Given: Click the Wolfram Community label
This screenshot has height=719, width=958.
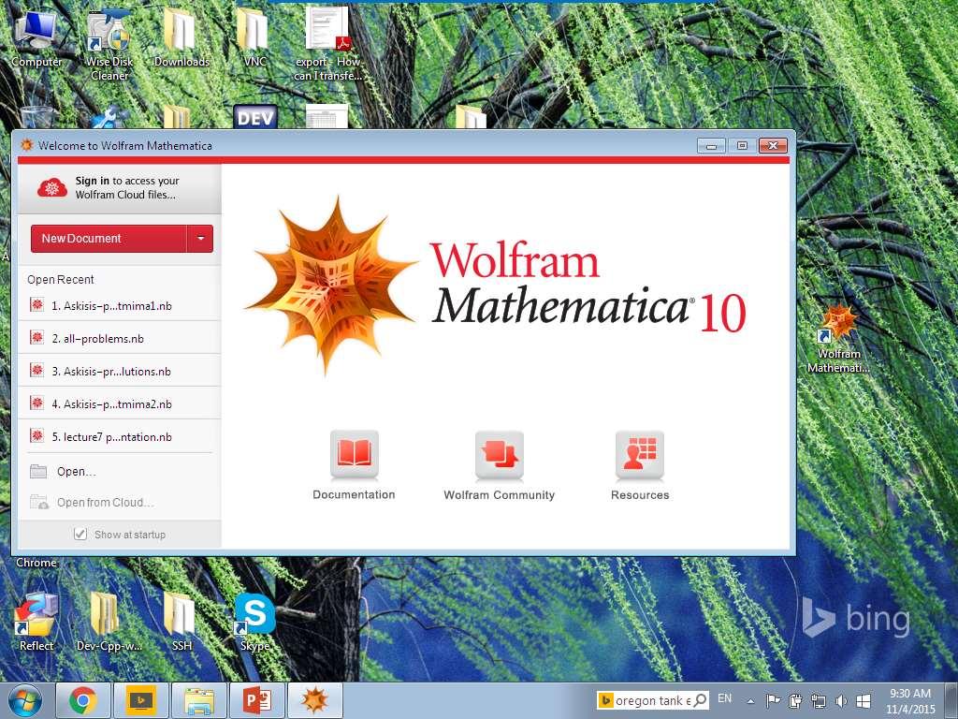Looking at the screenshot, I should [x=500, y=495].
